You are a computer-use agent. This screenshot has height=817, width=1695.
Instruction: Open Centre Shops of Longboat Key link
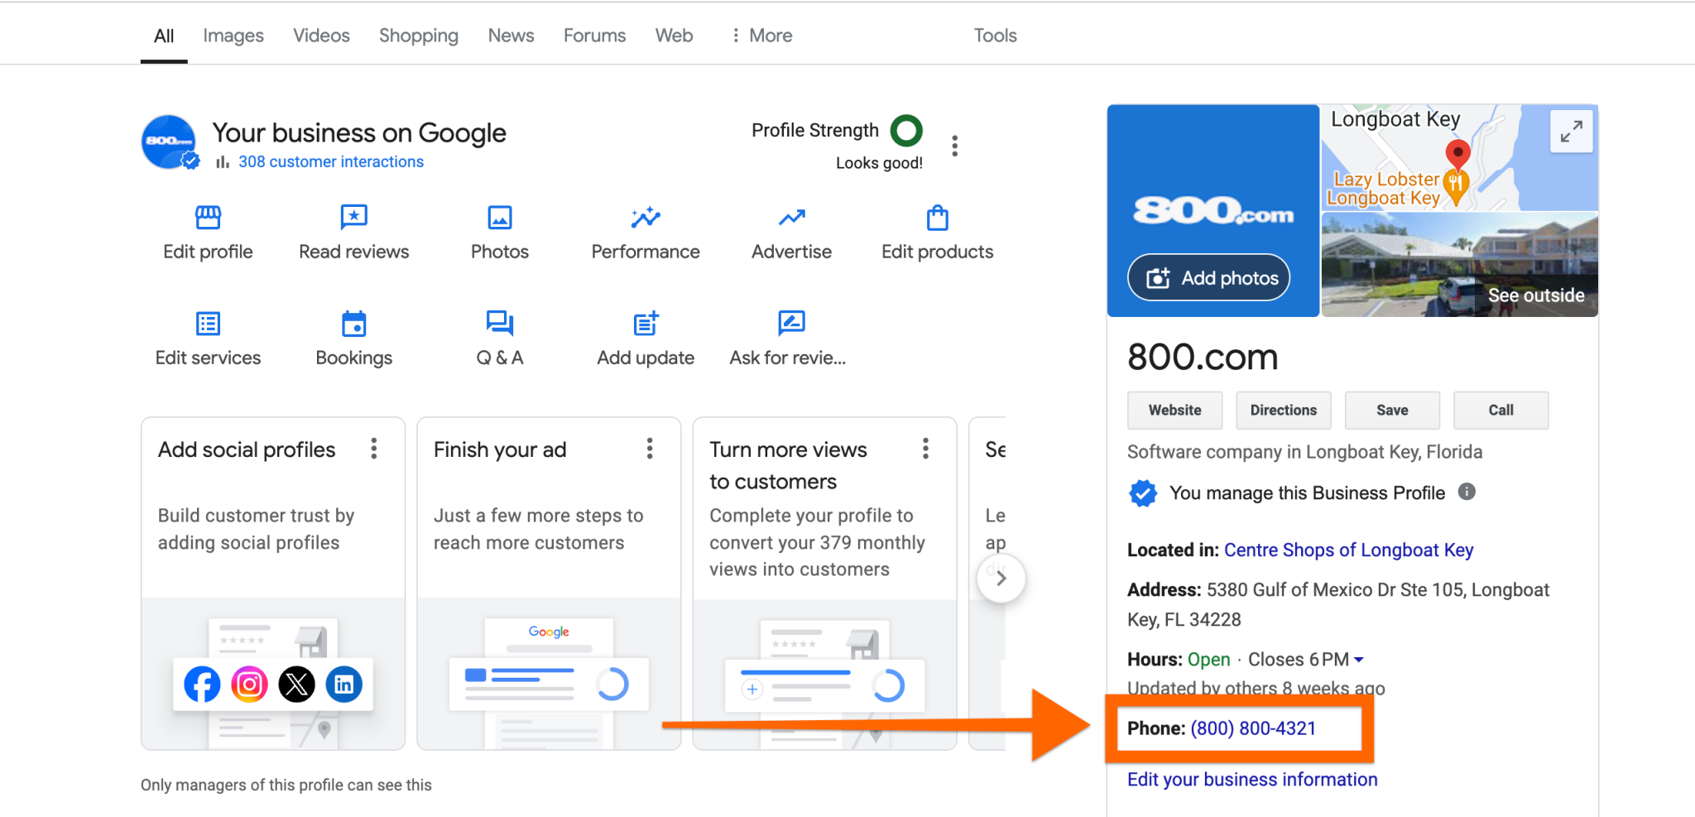(x=1348, y=550)
